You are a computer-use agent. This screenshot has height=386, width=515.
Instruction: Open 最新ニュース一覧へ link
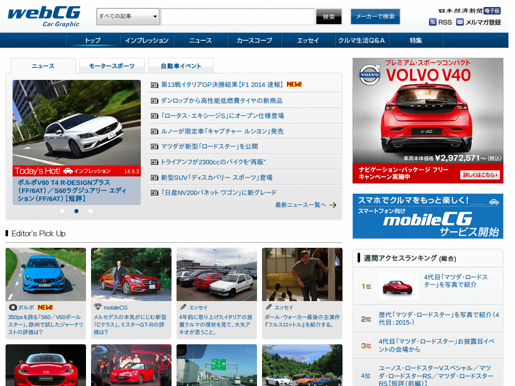pyautogui.click(x=301, y=205)
